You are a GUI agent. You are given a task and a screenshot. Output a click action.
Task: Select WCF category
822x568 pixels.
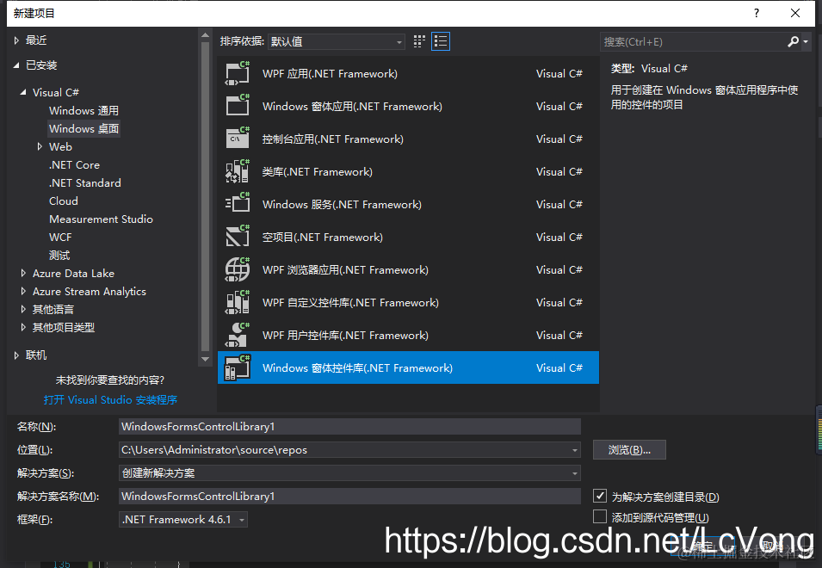(60, 238)
